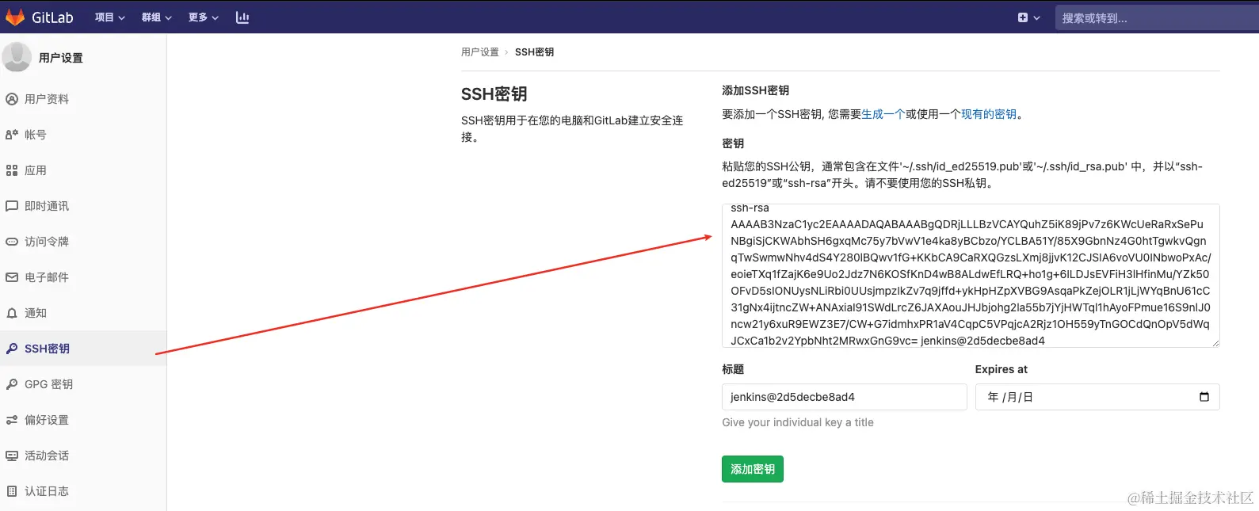The height and width of the screenshot is (511, 1259).
Task: Click the 活动会话 monitor icon
Action: click(12, 456)
